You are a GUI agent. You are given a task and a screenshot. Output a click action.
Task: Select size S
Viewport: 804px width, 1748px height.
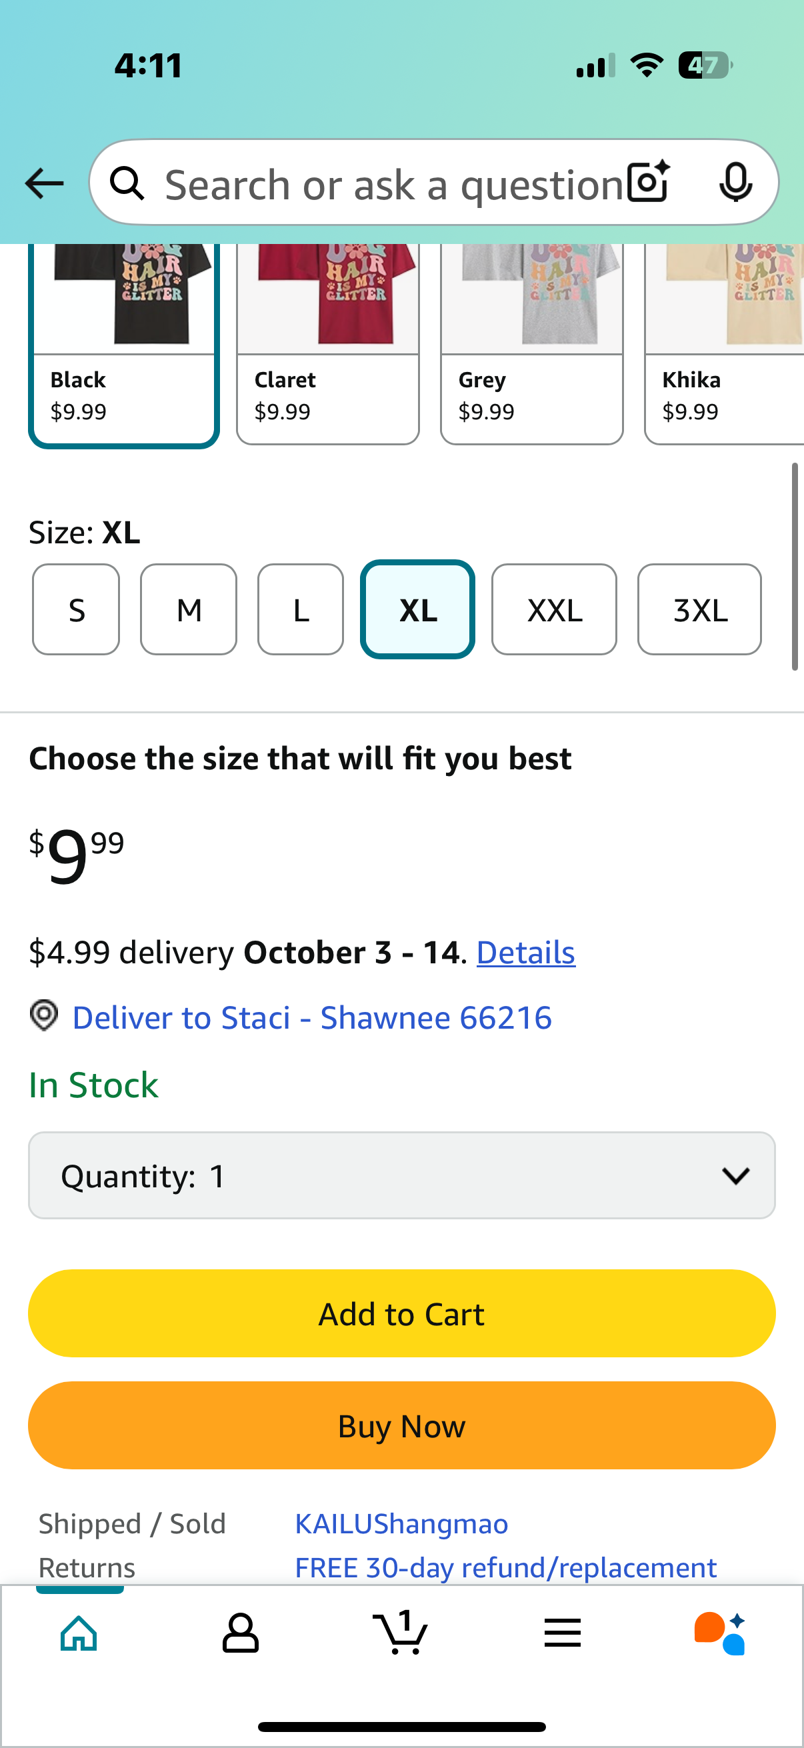pos(76,609)
